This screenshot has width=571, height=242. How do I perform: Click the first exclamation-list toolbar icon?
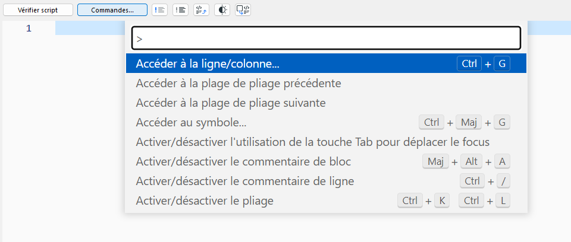point(159,10)
